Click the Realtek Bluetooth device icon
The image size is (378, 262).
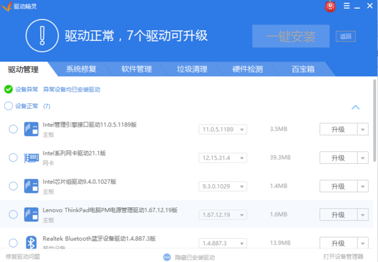(x=31, y=242)
